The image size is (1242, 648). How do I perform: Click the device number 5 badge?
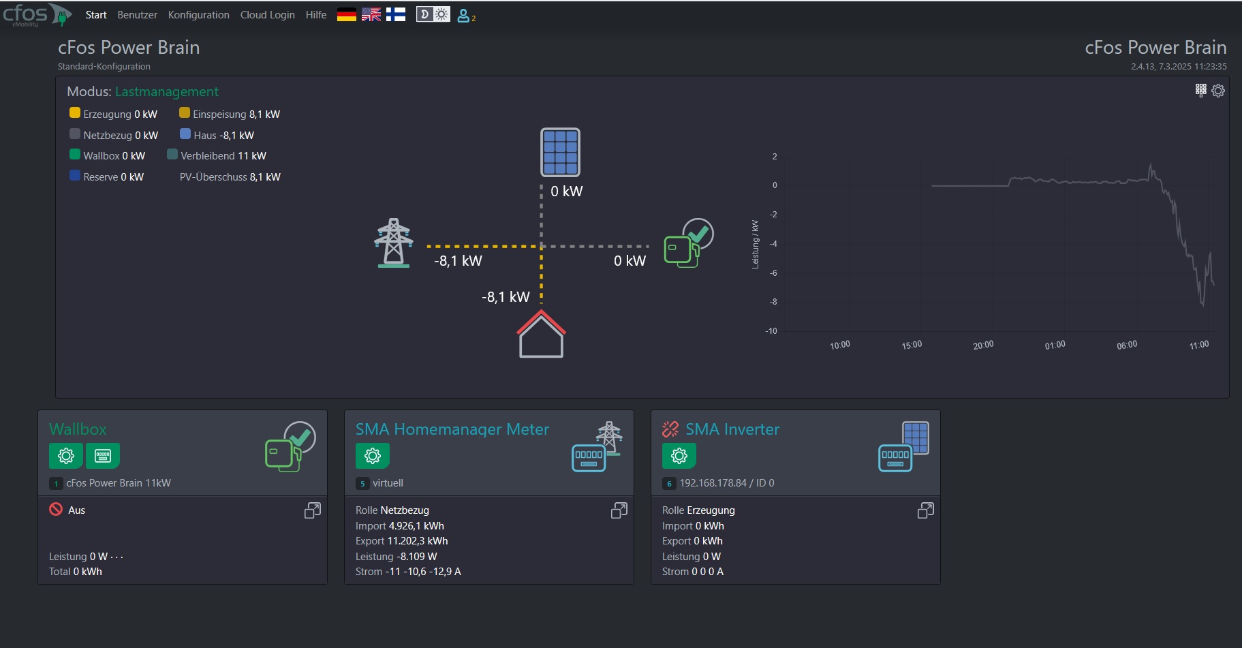[x=362, y=484]
